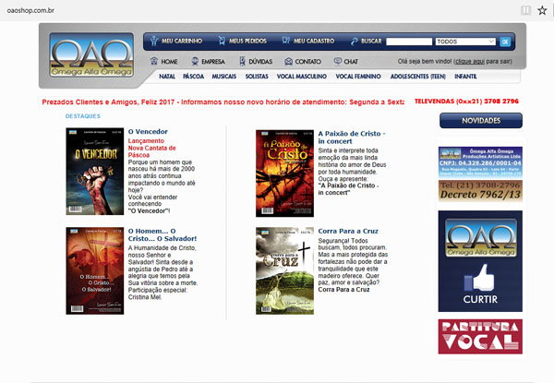Click the Ômega Alfa Ômega site logo

coord(91,55)
